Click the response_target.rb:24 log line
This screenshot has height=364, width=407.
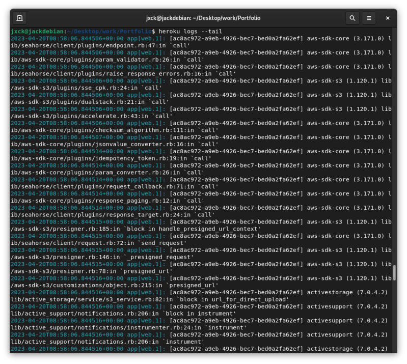tap(113, 215)
